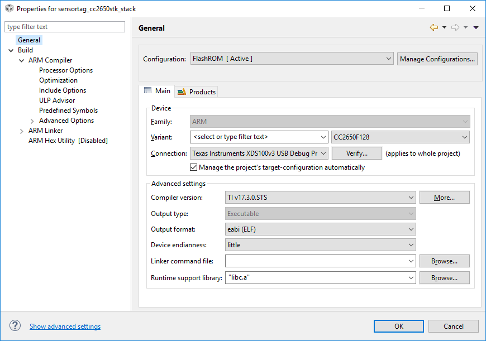
Task: Open the Show advanced settings link
Action: tap(65, 326)
